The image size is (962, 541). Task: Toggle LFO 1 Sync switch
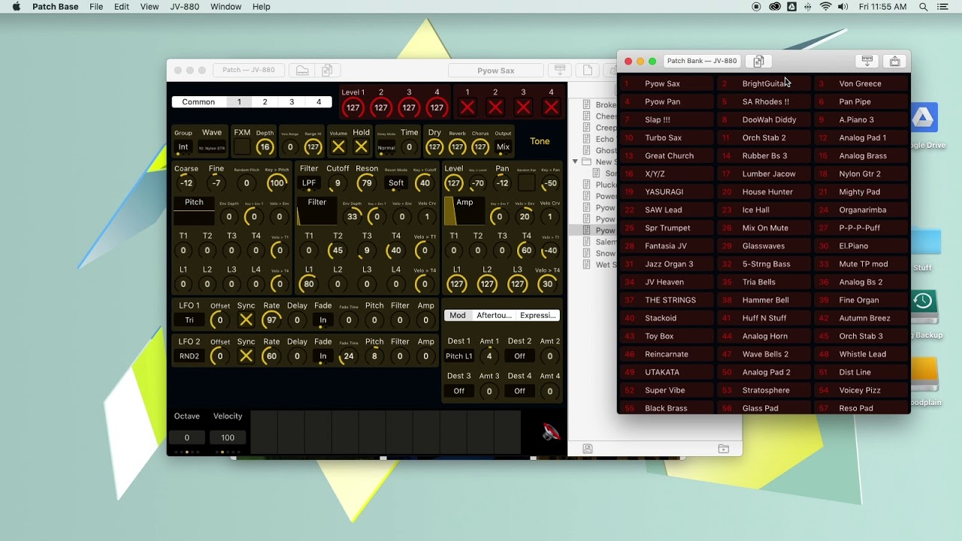(x=246, y=320)
